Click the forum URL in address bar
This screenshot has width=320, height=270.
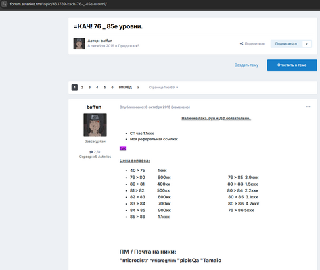[58, 4]
